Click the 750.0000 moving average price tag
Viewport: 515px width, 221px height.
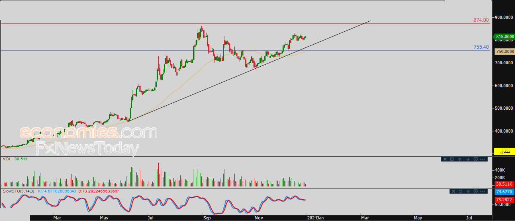[x=505, y=51]
